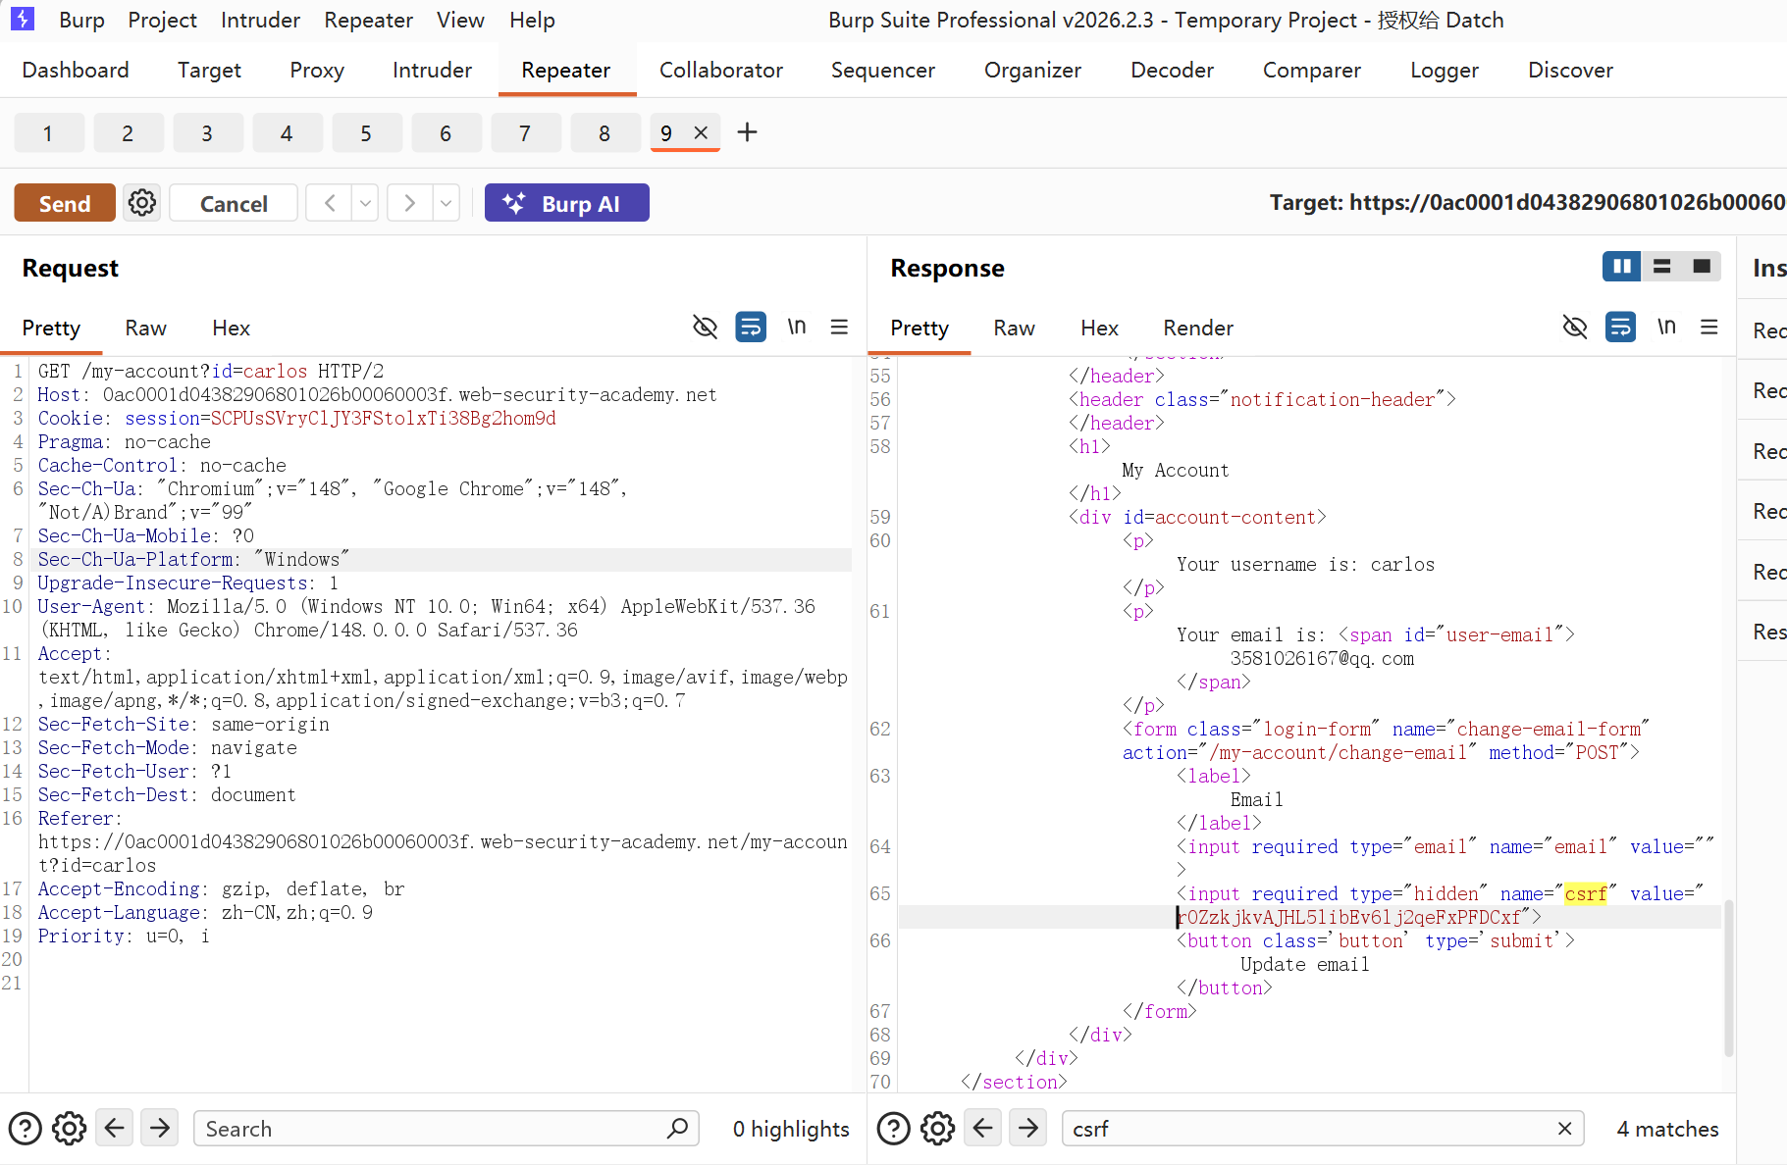The width and height of the screenshot is (1787, 1165).
Task: Jump to previous csrf match in Response
Action: pos(982,1129)
